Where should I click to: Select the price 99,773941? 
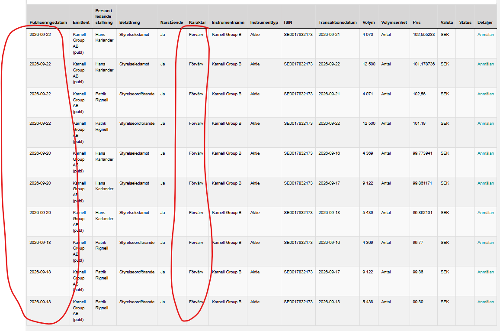423,153
